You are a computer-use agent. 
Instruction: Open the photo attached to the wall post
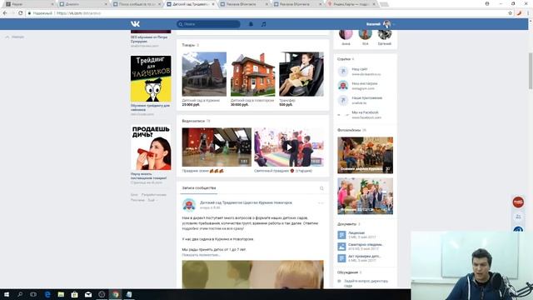(252, 274)
